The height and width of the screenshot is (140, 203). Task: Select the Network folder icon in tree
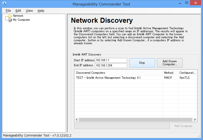click(10, 16)
